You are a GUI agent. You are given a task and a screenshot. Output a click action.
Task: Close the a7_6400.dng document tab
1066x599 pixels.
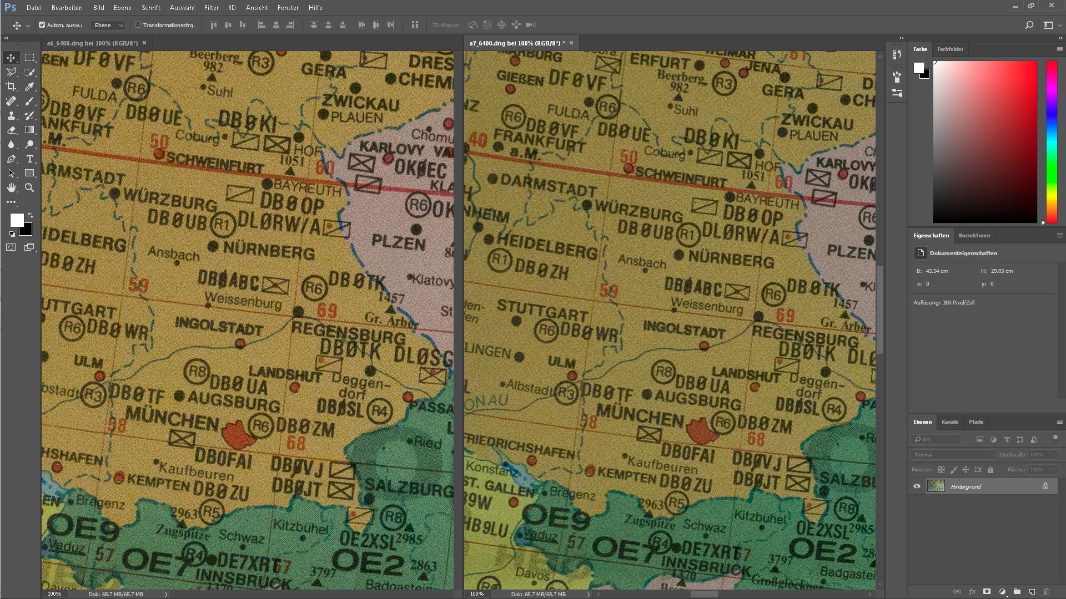(571, 43)
